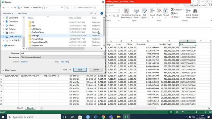Click the zoom out minus button

click(x=187, y=112)
